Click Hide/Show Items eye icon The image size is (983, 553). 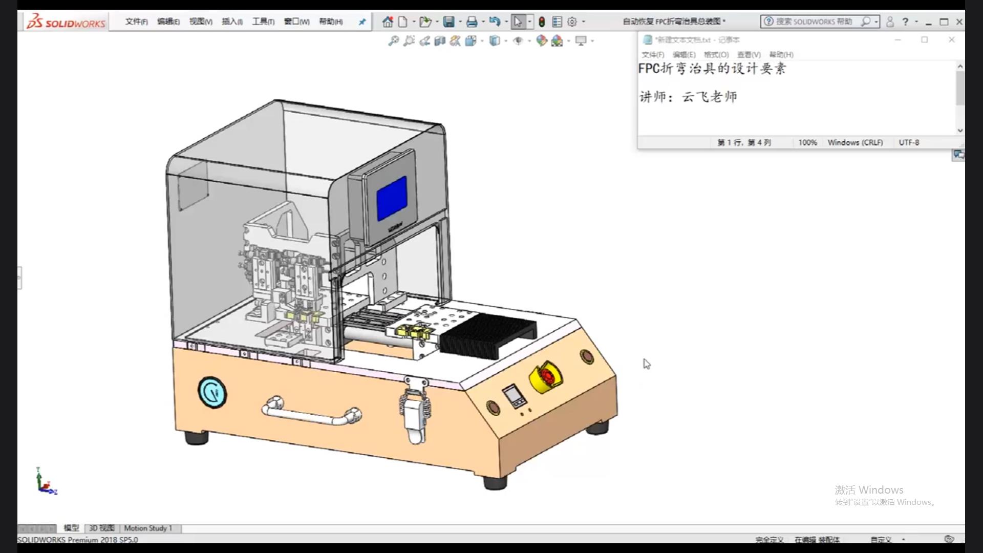coord(518,40)
